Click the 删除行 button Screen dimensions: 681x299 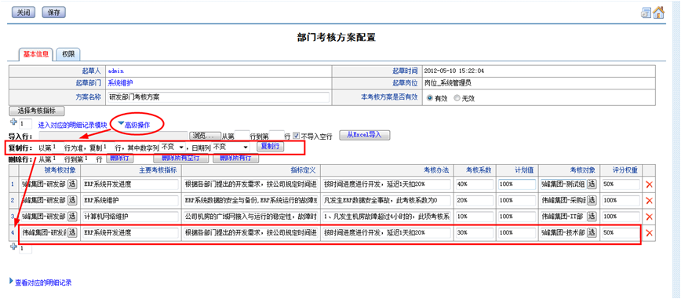pos(119,159)
